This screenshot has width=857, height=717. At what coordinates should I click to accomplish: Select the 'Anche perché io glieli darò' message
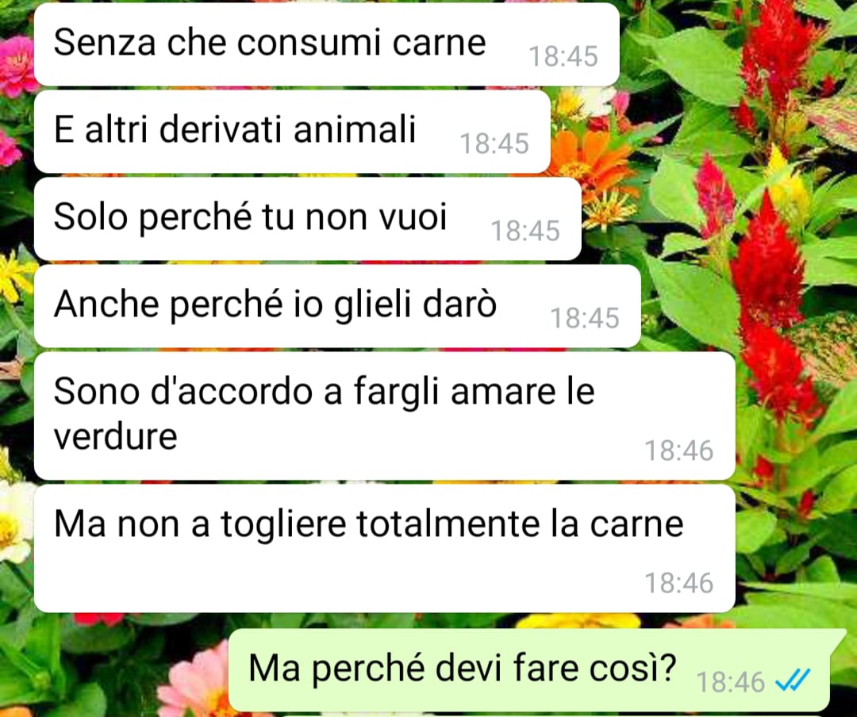[337, 306]
